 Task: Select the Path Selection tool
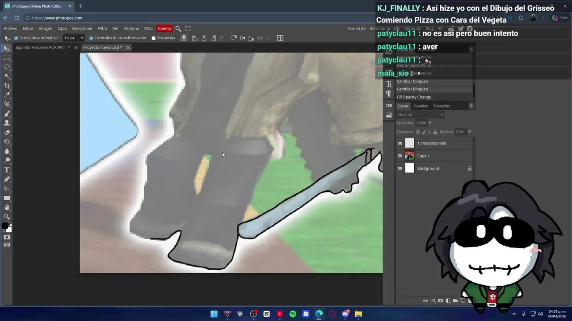7,189
